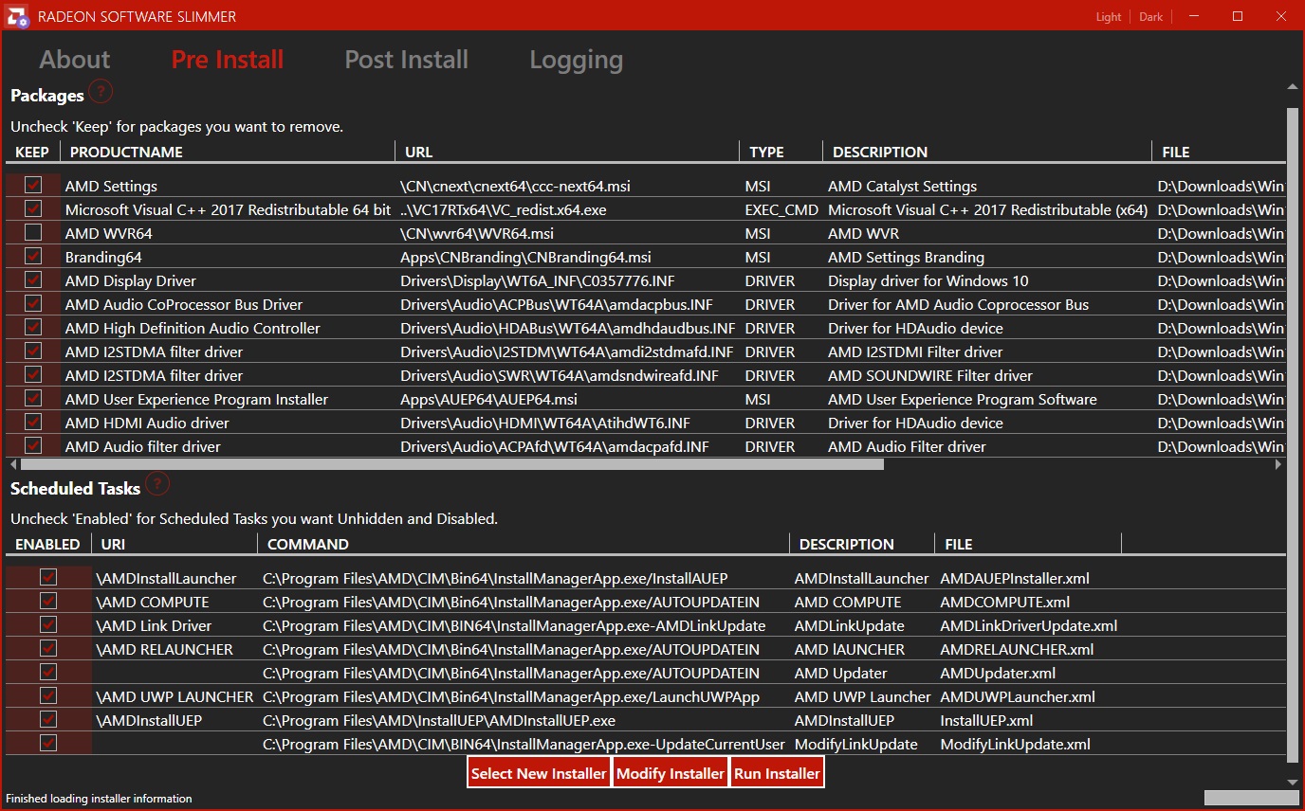Click the vertical scrollbar down arrow
The width and height of the screenshot is (1305, 811).
(1292, 783)
